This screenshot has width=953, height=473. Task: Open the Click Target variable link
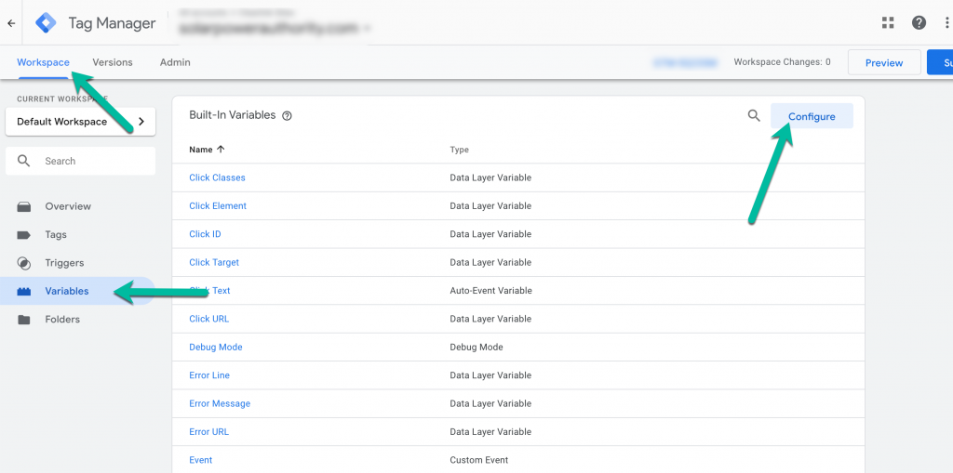coord(214,262)
